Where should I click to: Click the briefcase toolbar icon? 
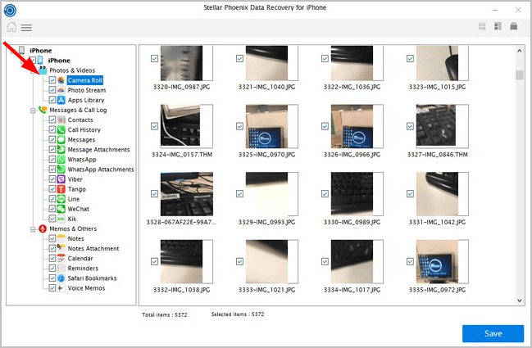pos(514,26)
